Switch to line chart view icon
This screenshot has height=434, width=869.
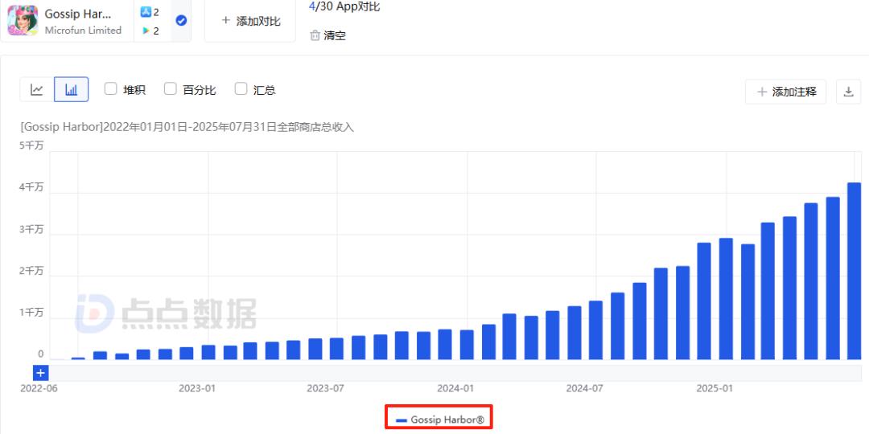pyautogui.click(x=37, y=90)
